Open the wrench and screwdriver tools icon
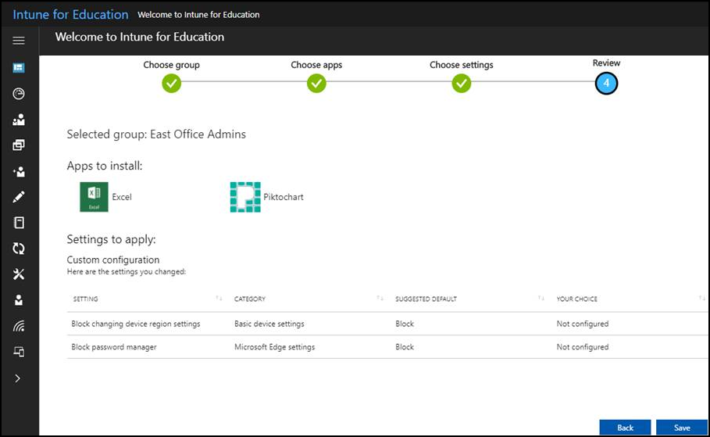 tap(19, 274)
